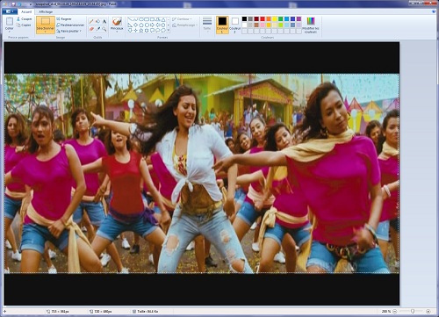Activate Couleur 2 selector
Screen dimensions: 439x317
point(234,25)
